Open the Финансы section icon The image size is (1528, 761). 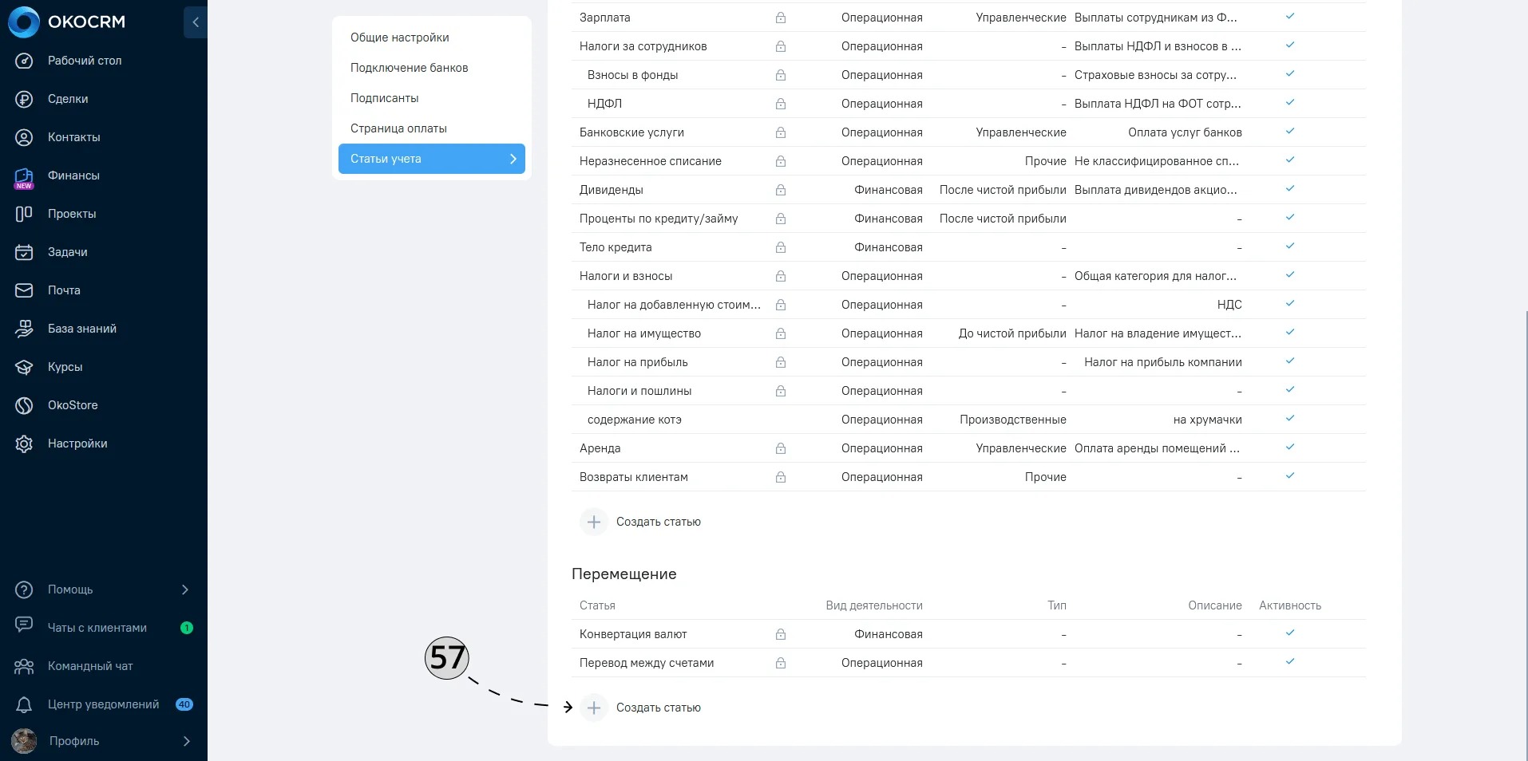pyautogui.click(x=24, y=176)
